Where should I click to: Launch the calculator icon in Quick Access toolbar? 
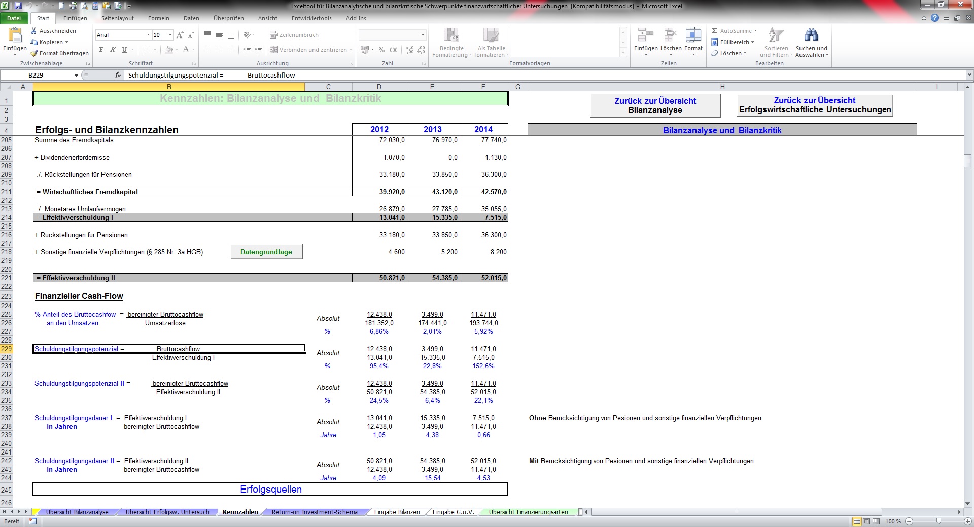pyautogui.click(x=95, y=6)
